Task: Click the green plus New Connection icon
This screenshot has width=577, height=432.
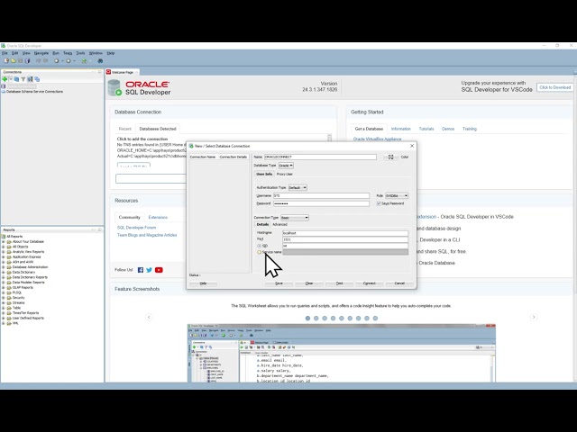Action: [x=5, y=79]
